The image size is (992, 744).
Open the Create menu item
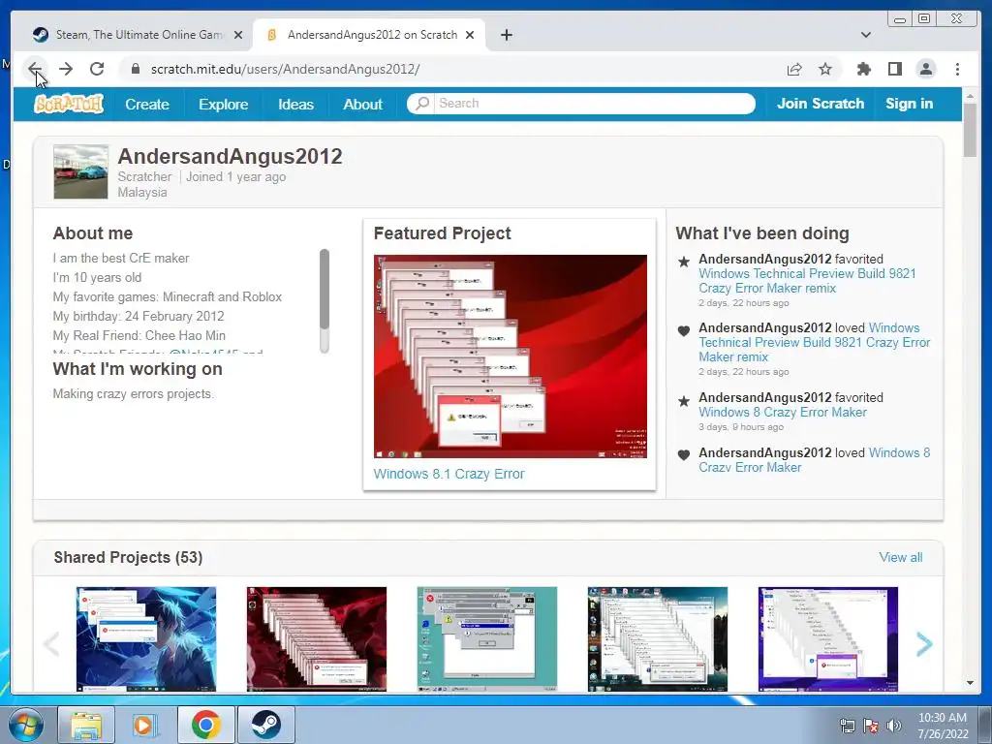[x=147, y=105]
